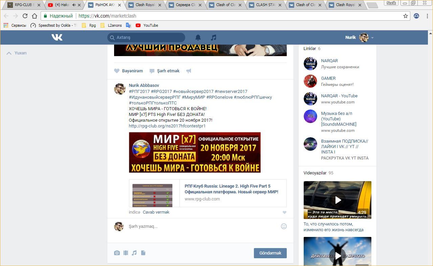Reload the current page
The image size is (433, 266).
point(25,16)
